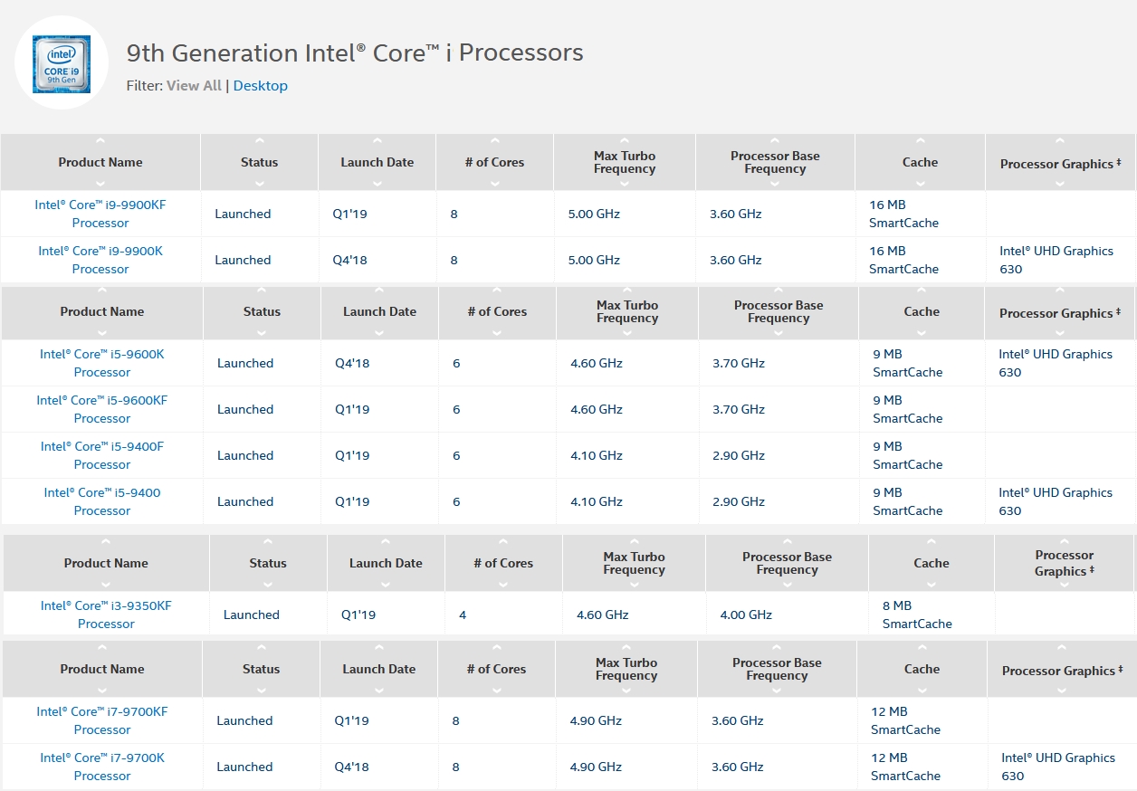The height and width of the screenshot is (791, 1137).
Task: Sort the i5 table by # of Cores header
Action: [497, 311]
